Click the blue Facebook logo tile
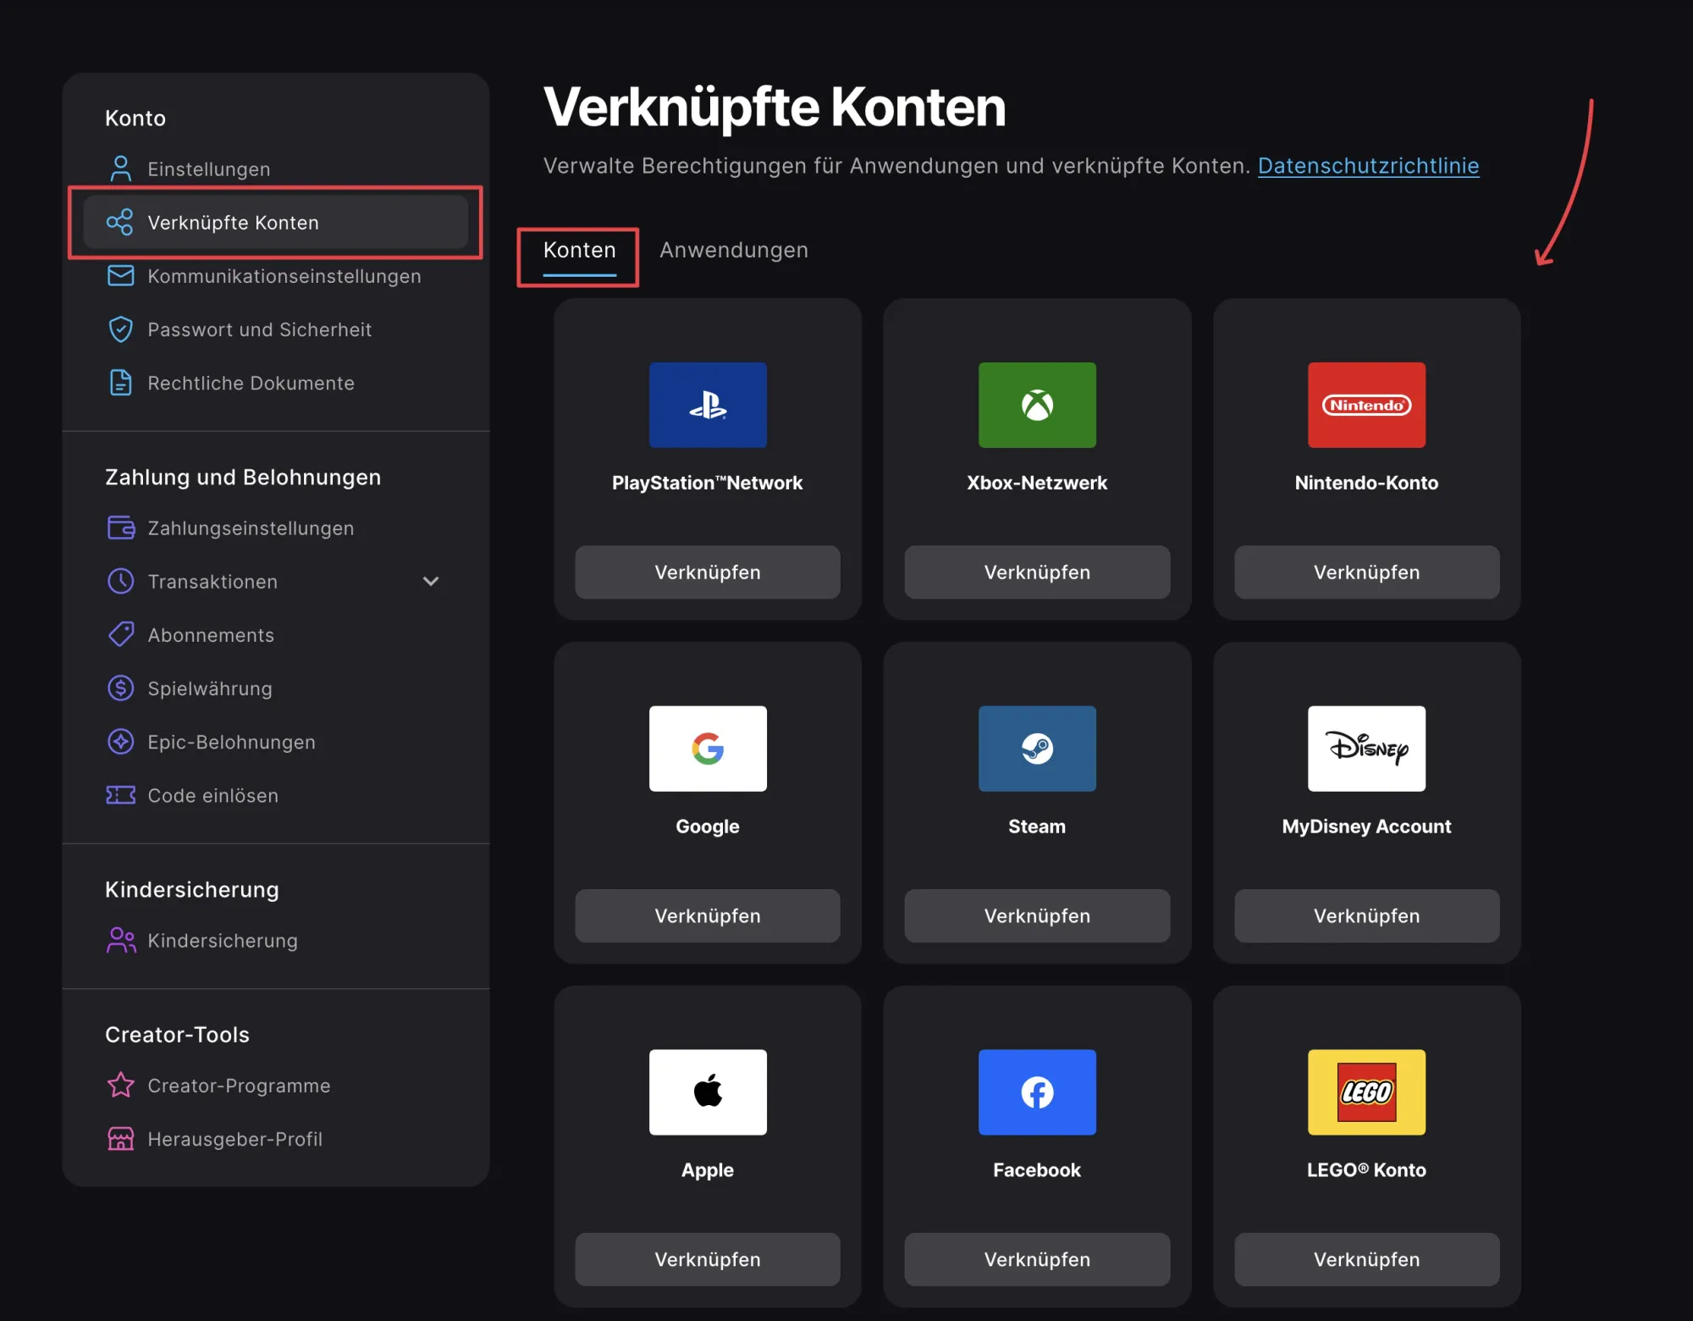The image size is (1693, 1321). (x=1037, y=1092)
